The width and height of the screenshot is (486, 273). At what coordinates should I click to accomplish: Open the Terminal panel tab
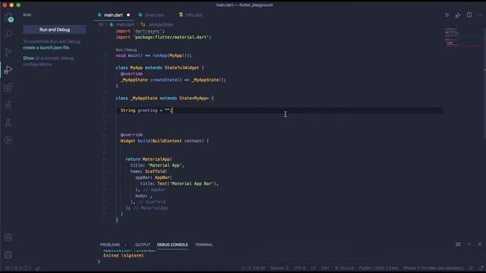pos(204,245)
